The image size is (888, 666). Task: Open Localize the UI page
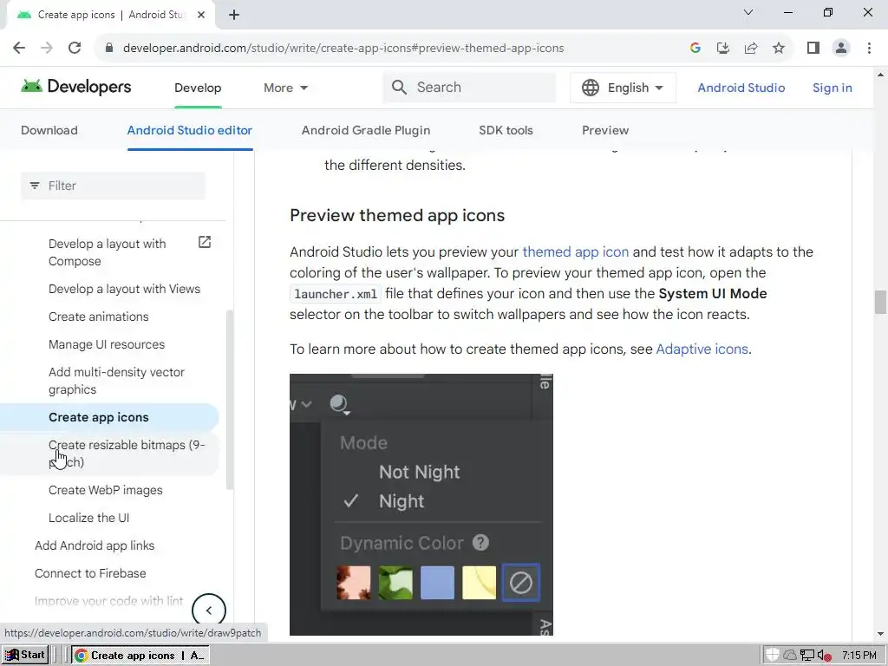pos(89,518)
